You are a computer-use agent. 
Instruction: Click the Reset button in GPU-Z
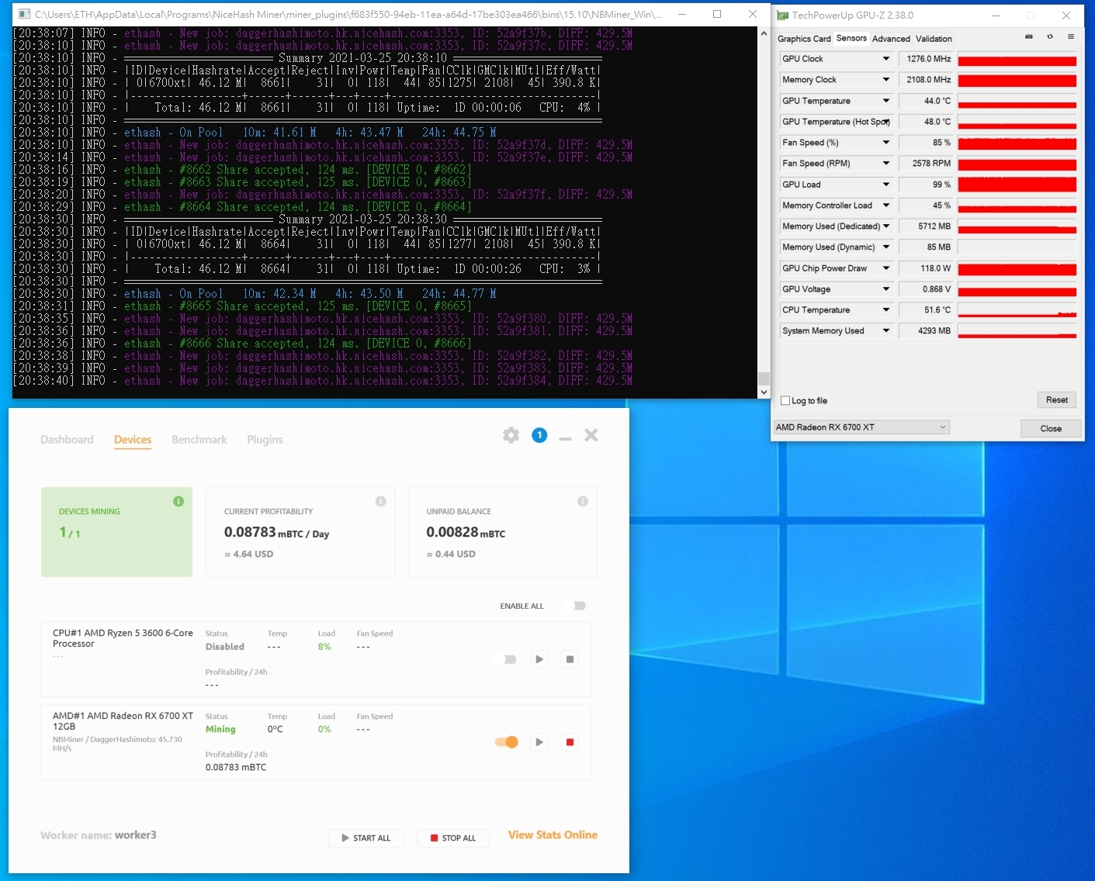(1057, 400)
